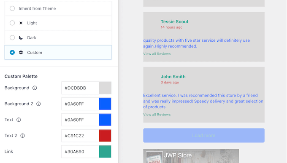
Task: Click the '3 days ago' timestamp
Action: [170, 83]
